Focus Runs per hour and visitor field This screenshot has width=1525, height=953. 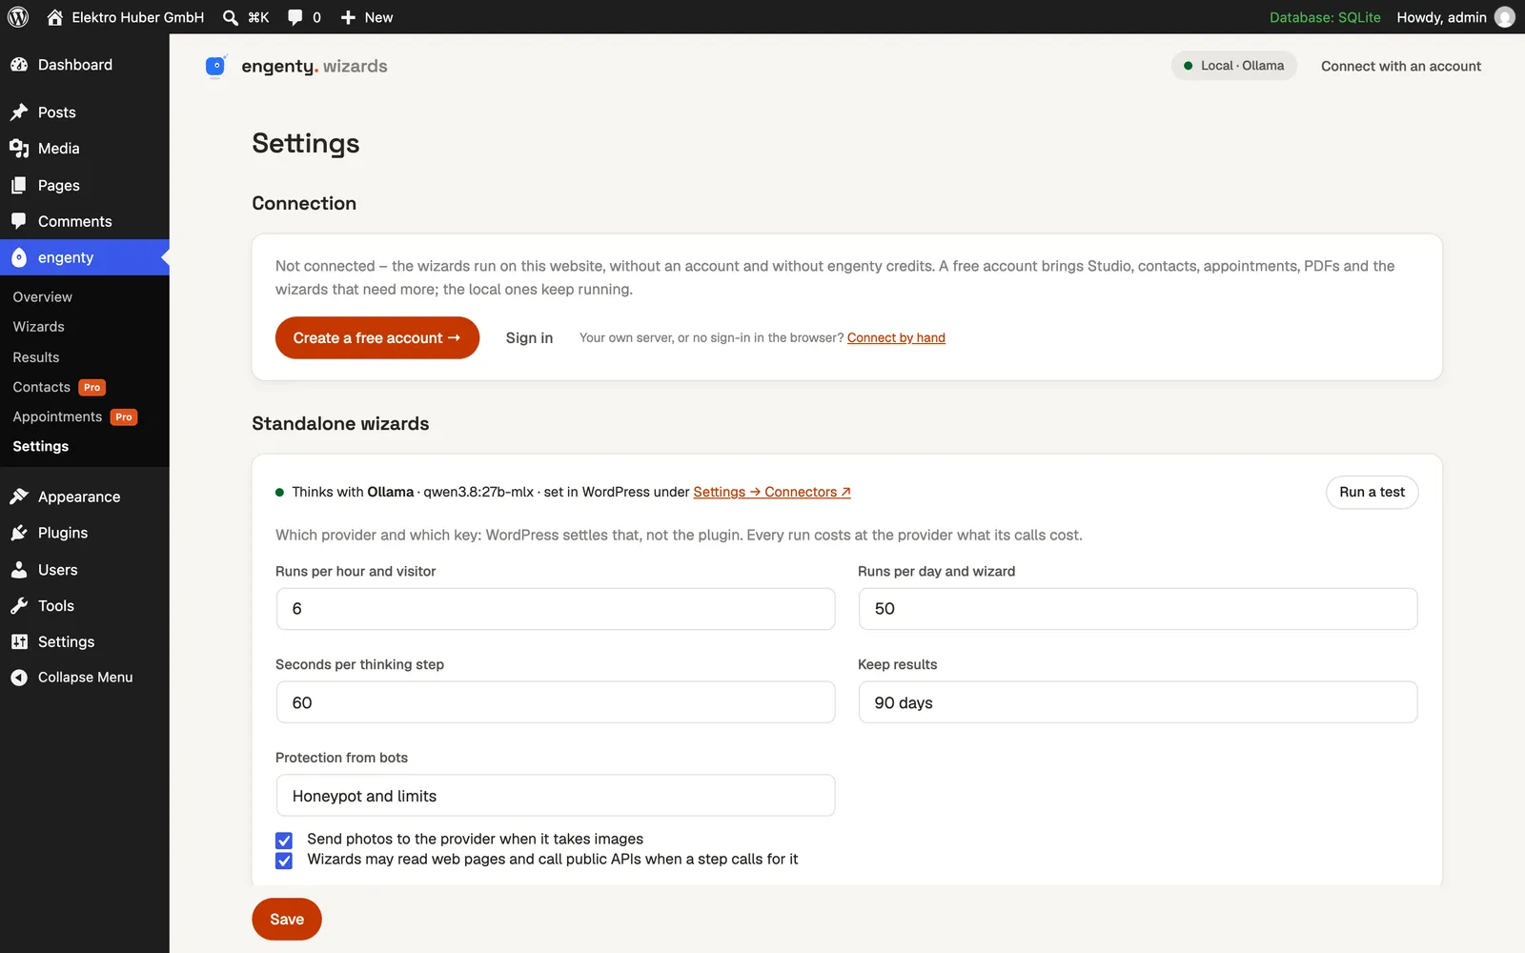click(556, 609)
